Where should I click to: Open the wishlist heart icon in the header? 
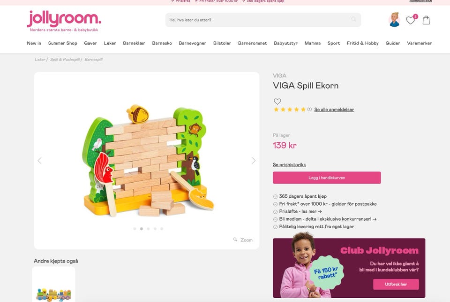(411, 20)
